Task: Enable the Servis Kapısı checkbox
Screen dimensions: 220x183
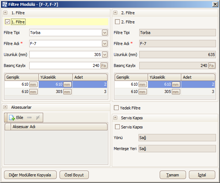Action: 117,127
